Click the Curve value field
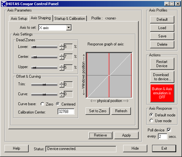This screenshot has height=157, width=182. click(68, 94)
